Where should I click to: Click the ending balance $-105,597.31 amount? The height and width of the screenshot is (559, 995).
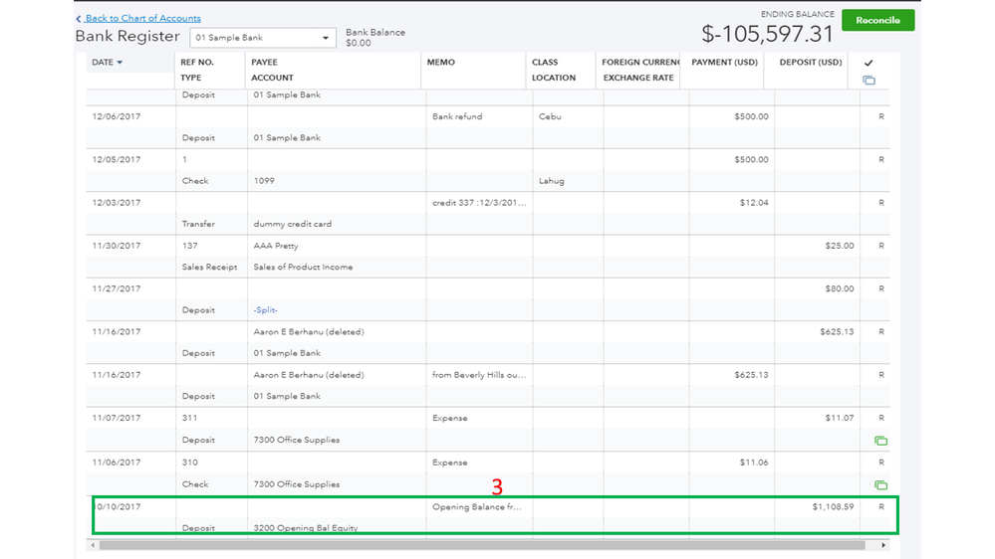click(x=767, y=34)
